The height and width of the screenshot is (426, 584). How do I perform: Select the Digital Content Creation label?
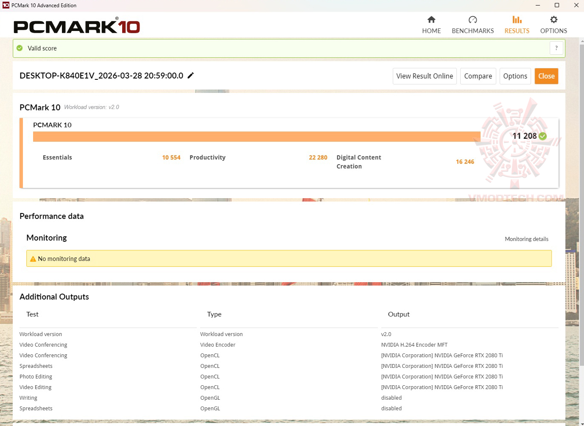coord(359,162)
